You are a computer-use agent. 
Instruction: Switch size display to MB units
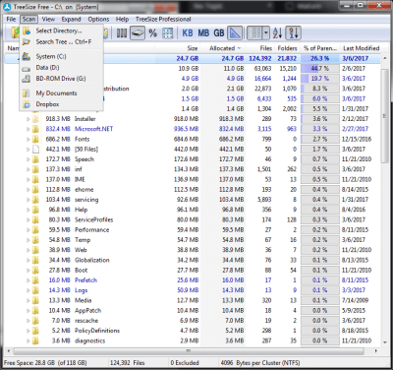[203, 33]
